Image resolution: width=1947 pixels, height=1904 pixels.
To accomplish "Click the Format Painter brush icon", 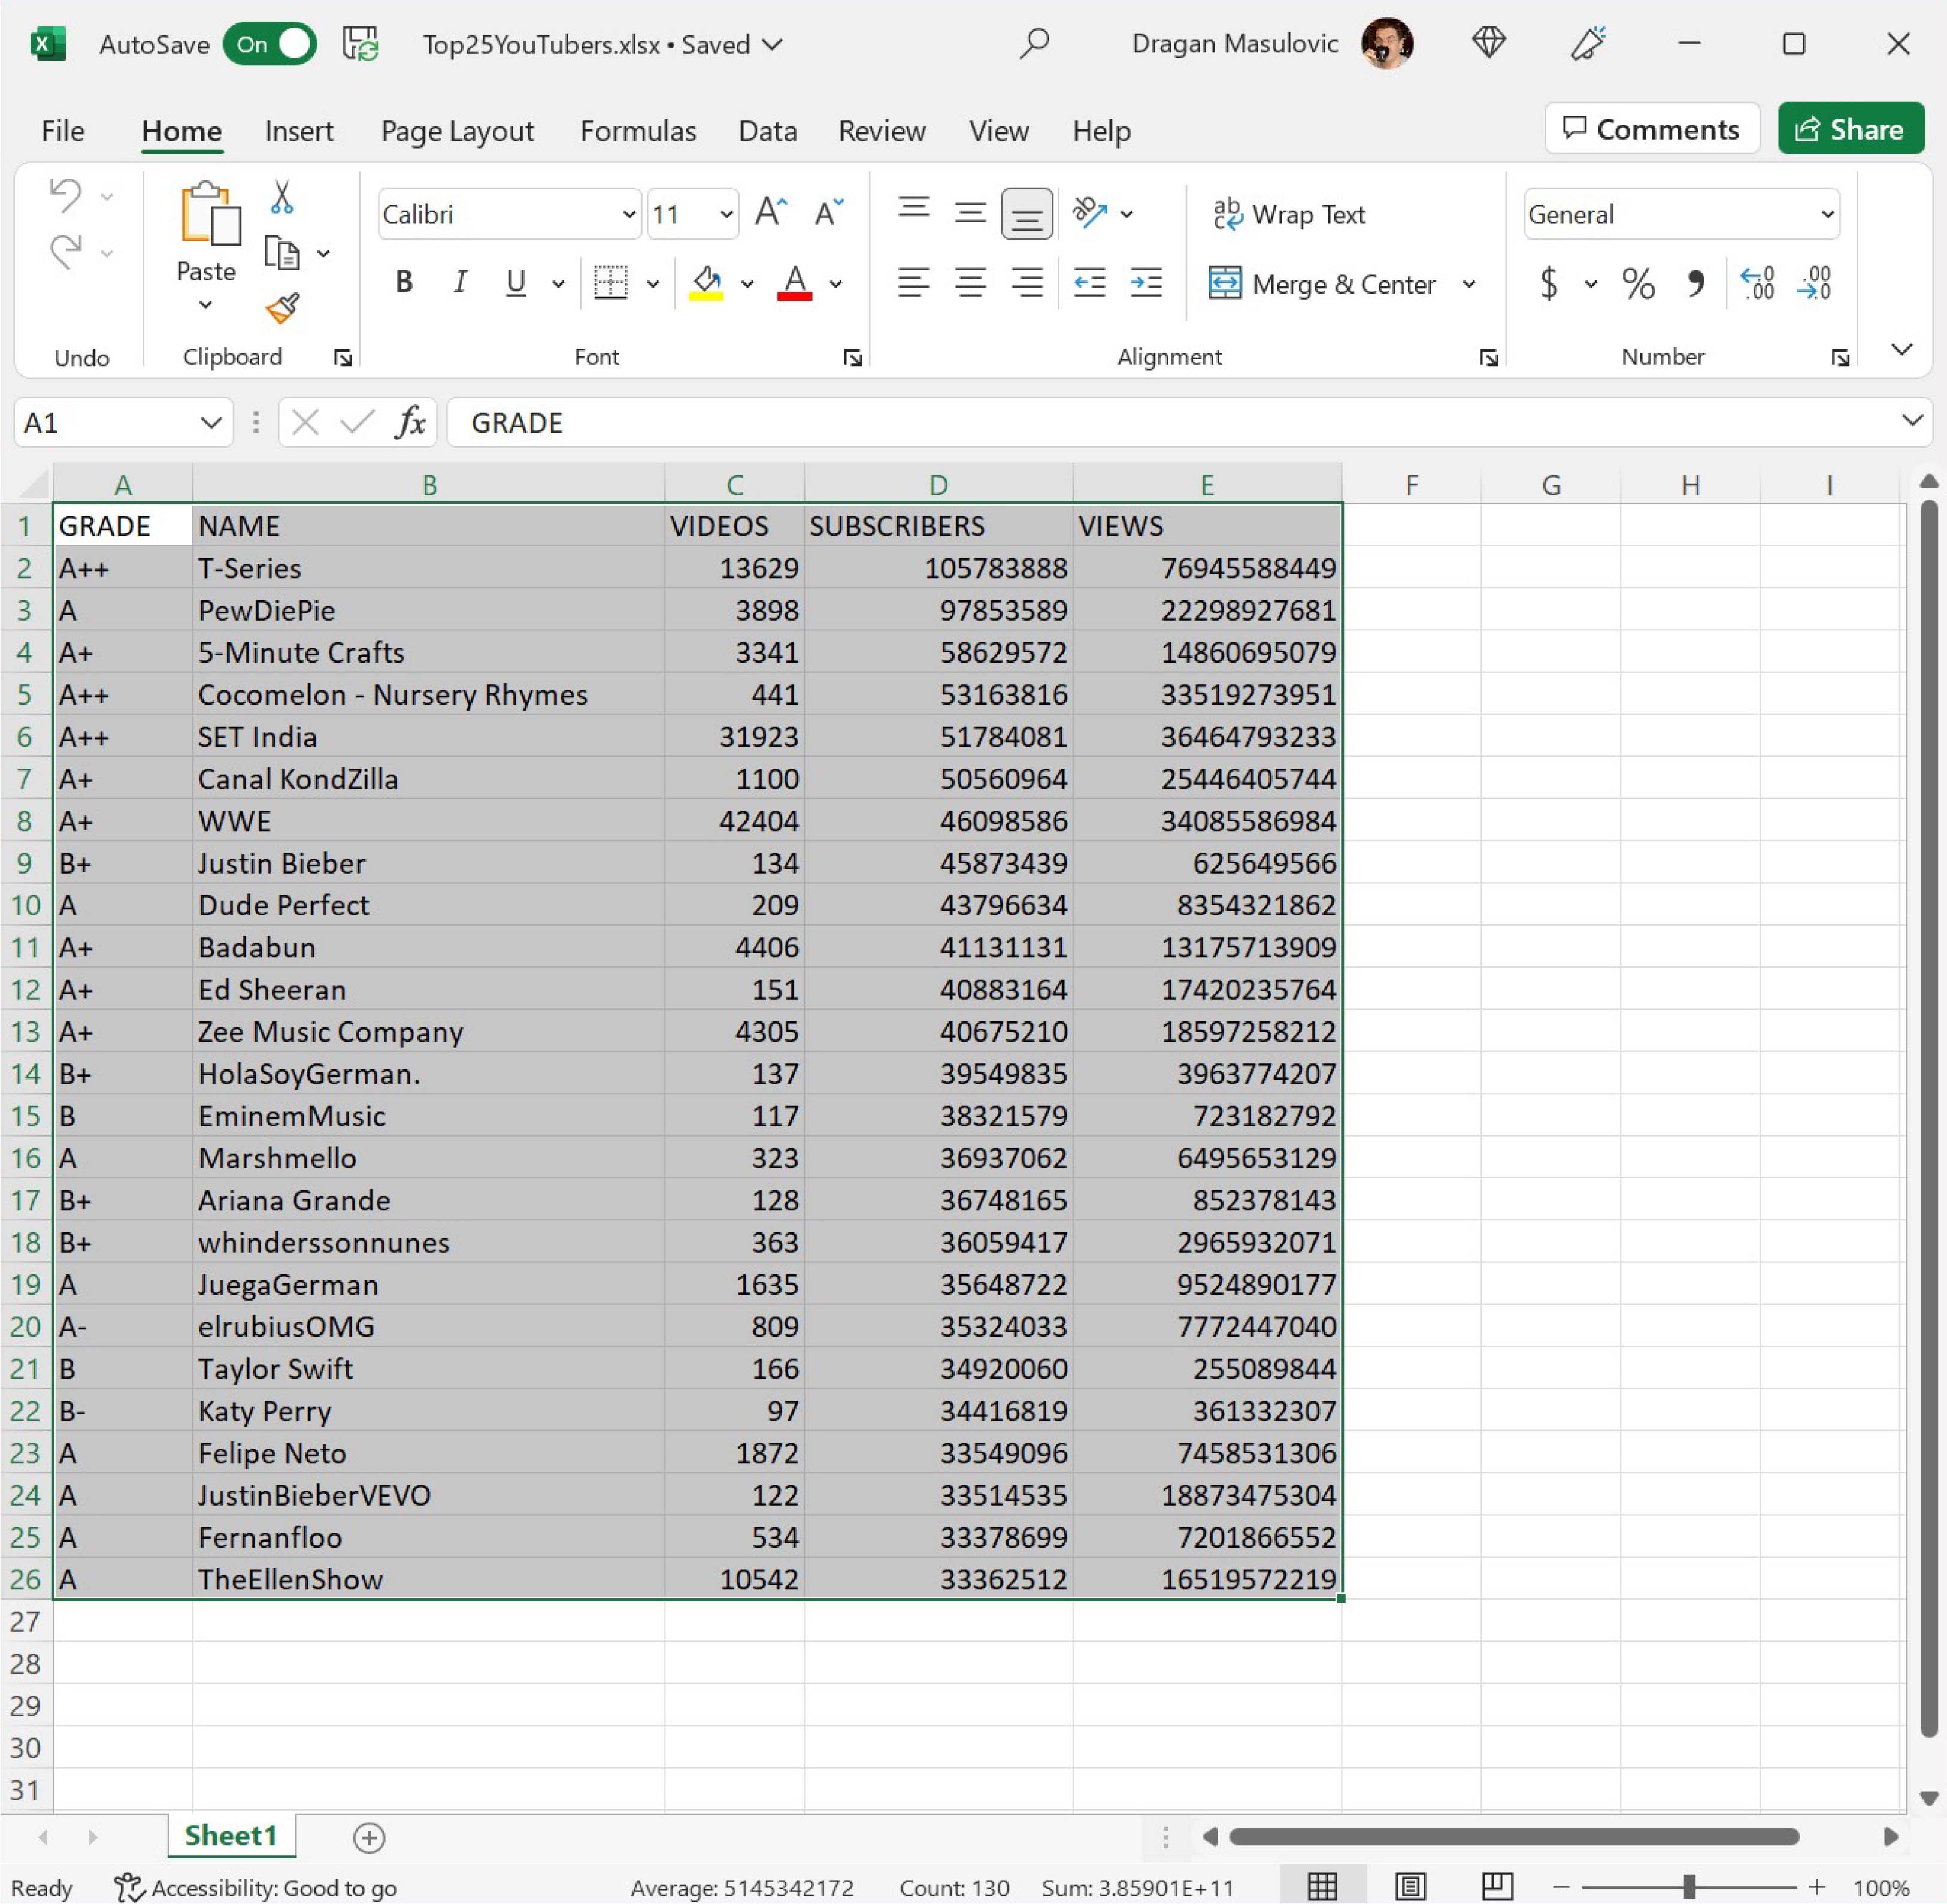I will [283, 309].
